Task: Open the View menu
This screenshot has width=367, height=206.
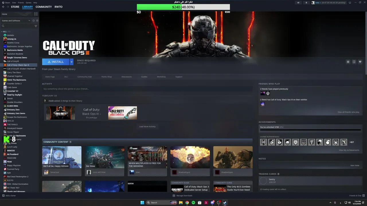Action: 14,3
